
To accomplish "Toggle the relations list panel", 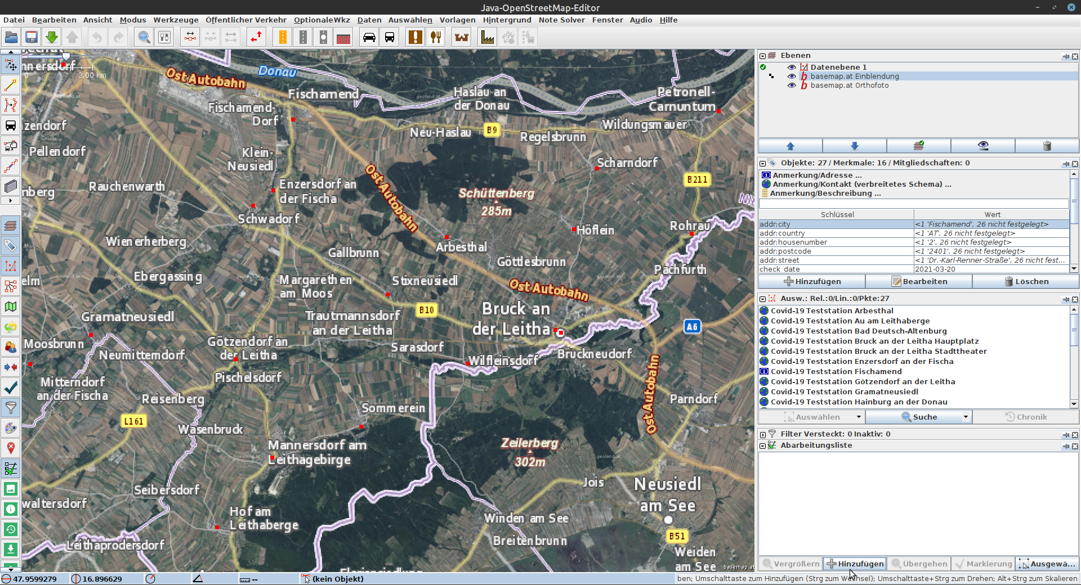I will [11, 286].
